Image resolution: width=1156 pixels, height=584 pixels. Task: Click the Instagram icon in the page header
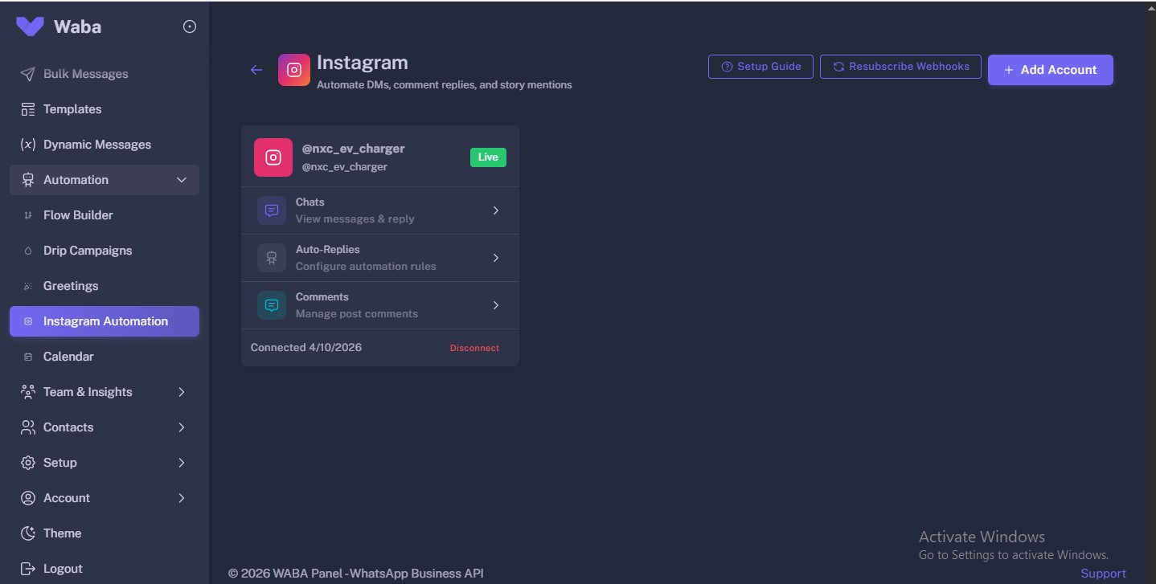click(294, 69)
